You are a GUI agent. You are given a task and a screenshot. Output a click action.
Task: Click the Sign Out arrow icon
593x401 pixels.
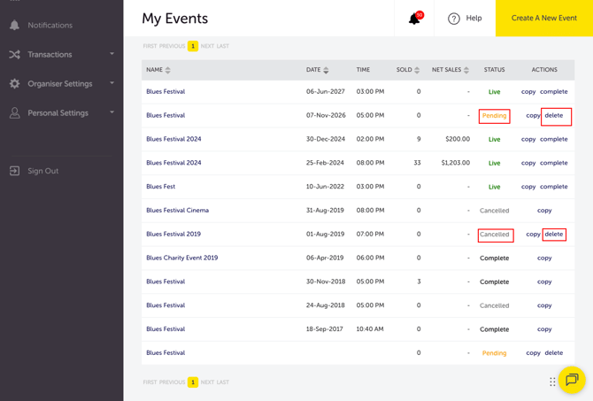(14, 171)
